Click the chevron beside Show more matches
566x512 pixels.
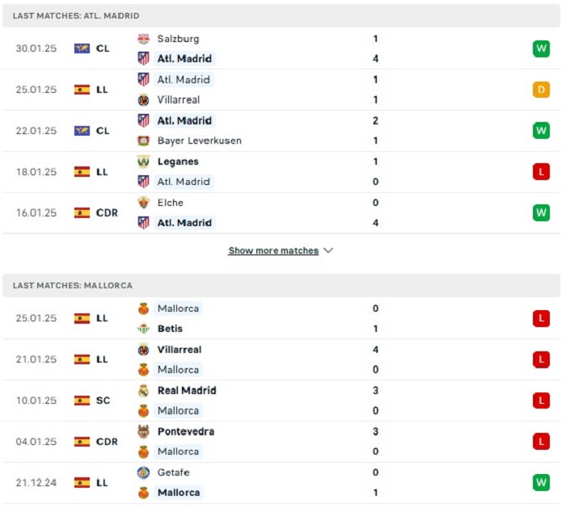coord(328,250)
